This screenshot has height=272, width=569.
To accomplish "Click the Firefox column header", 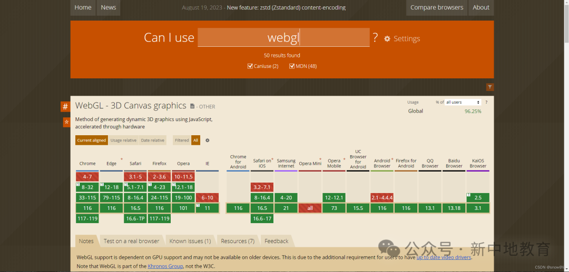I will [159, 164].
